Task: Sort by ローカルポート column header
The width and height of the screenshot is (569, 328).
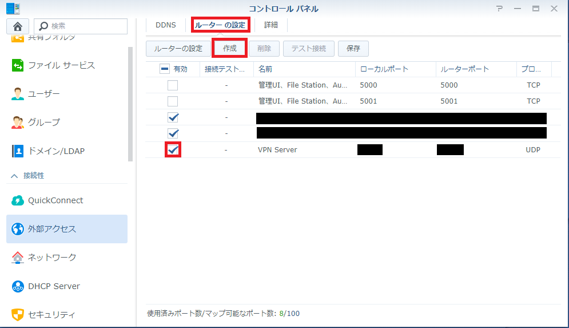Action: [396, 69]
